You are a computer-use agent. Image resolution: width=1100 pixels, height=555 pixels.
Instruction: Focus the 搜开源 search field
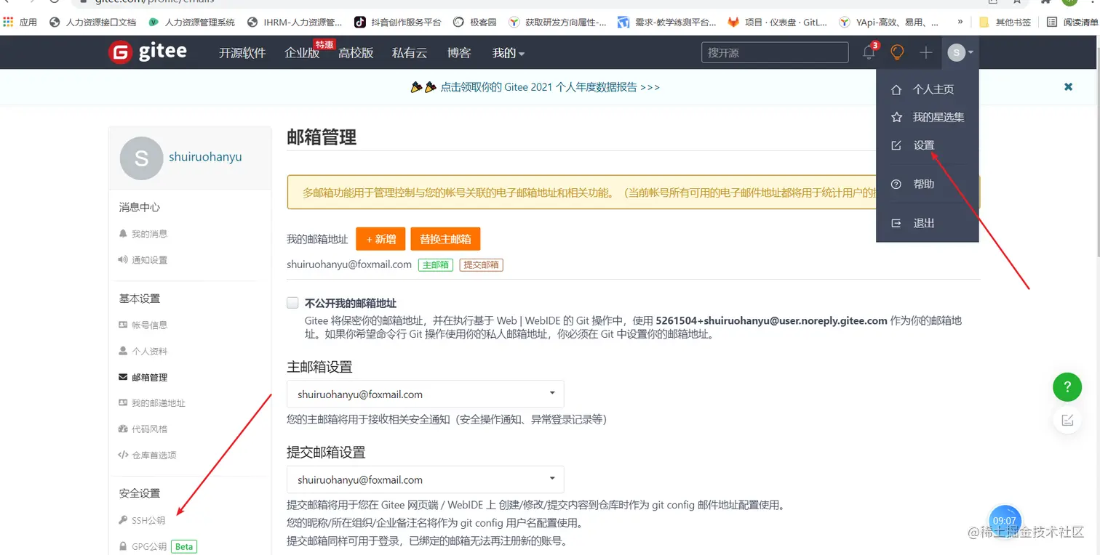(x=775, y=52)
